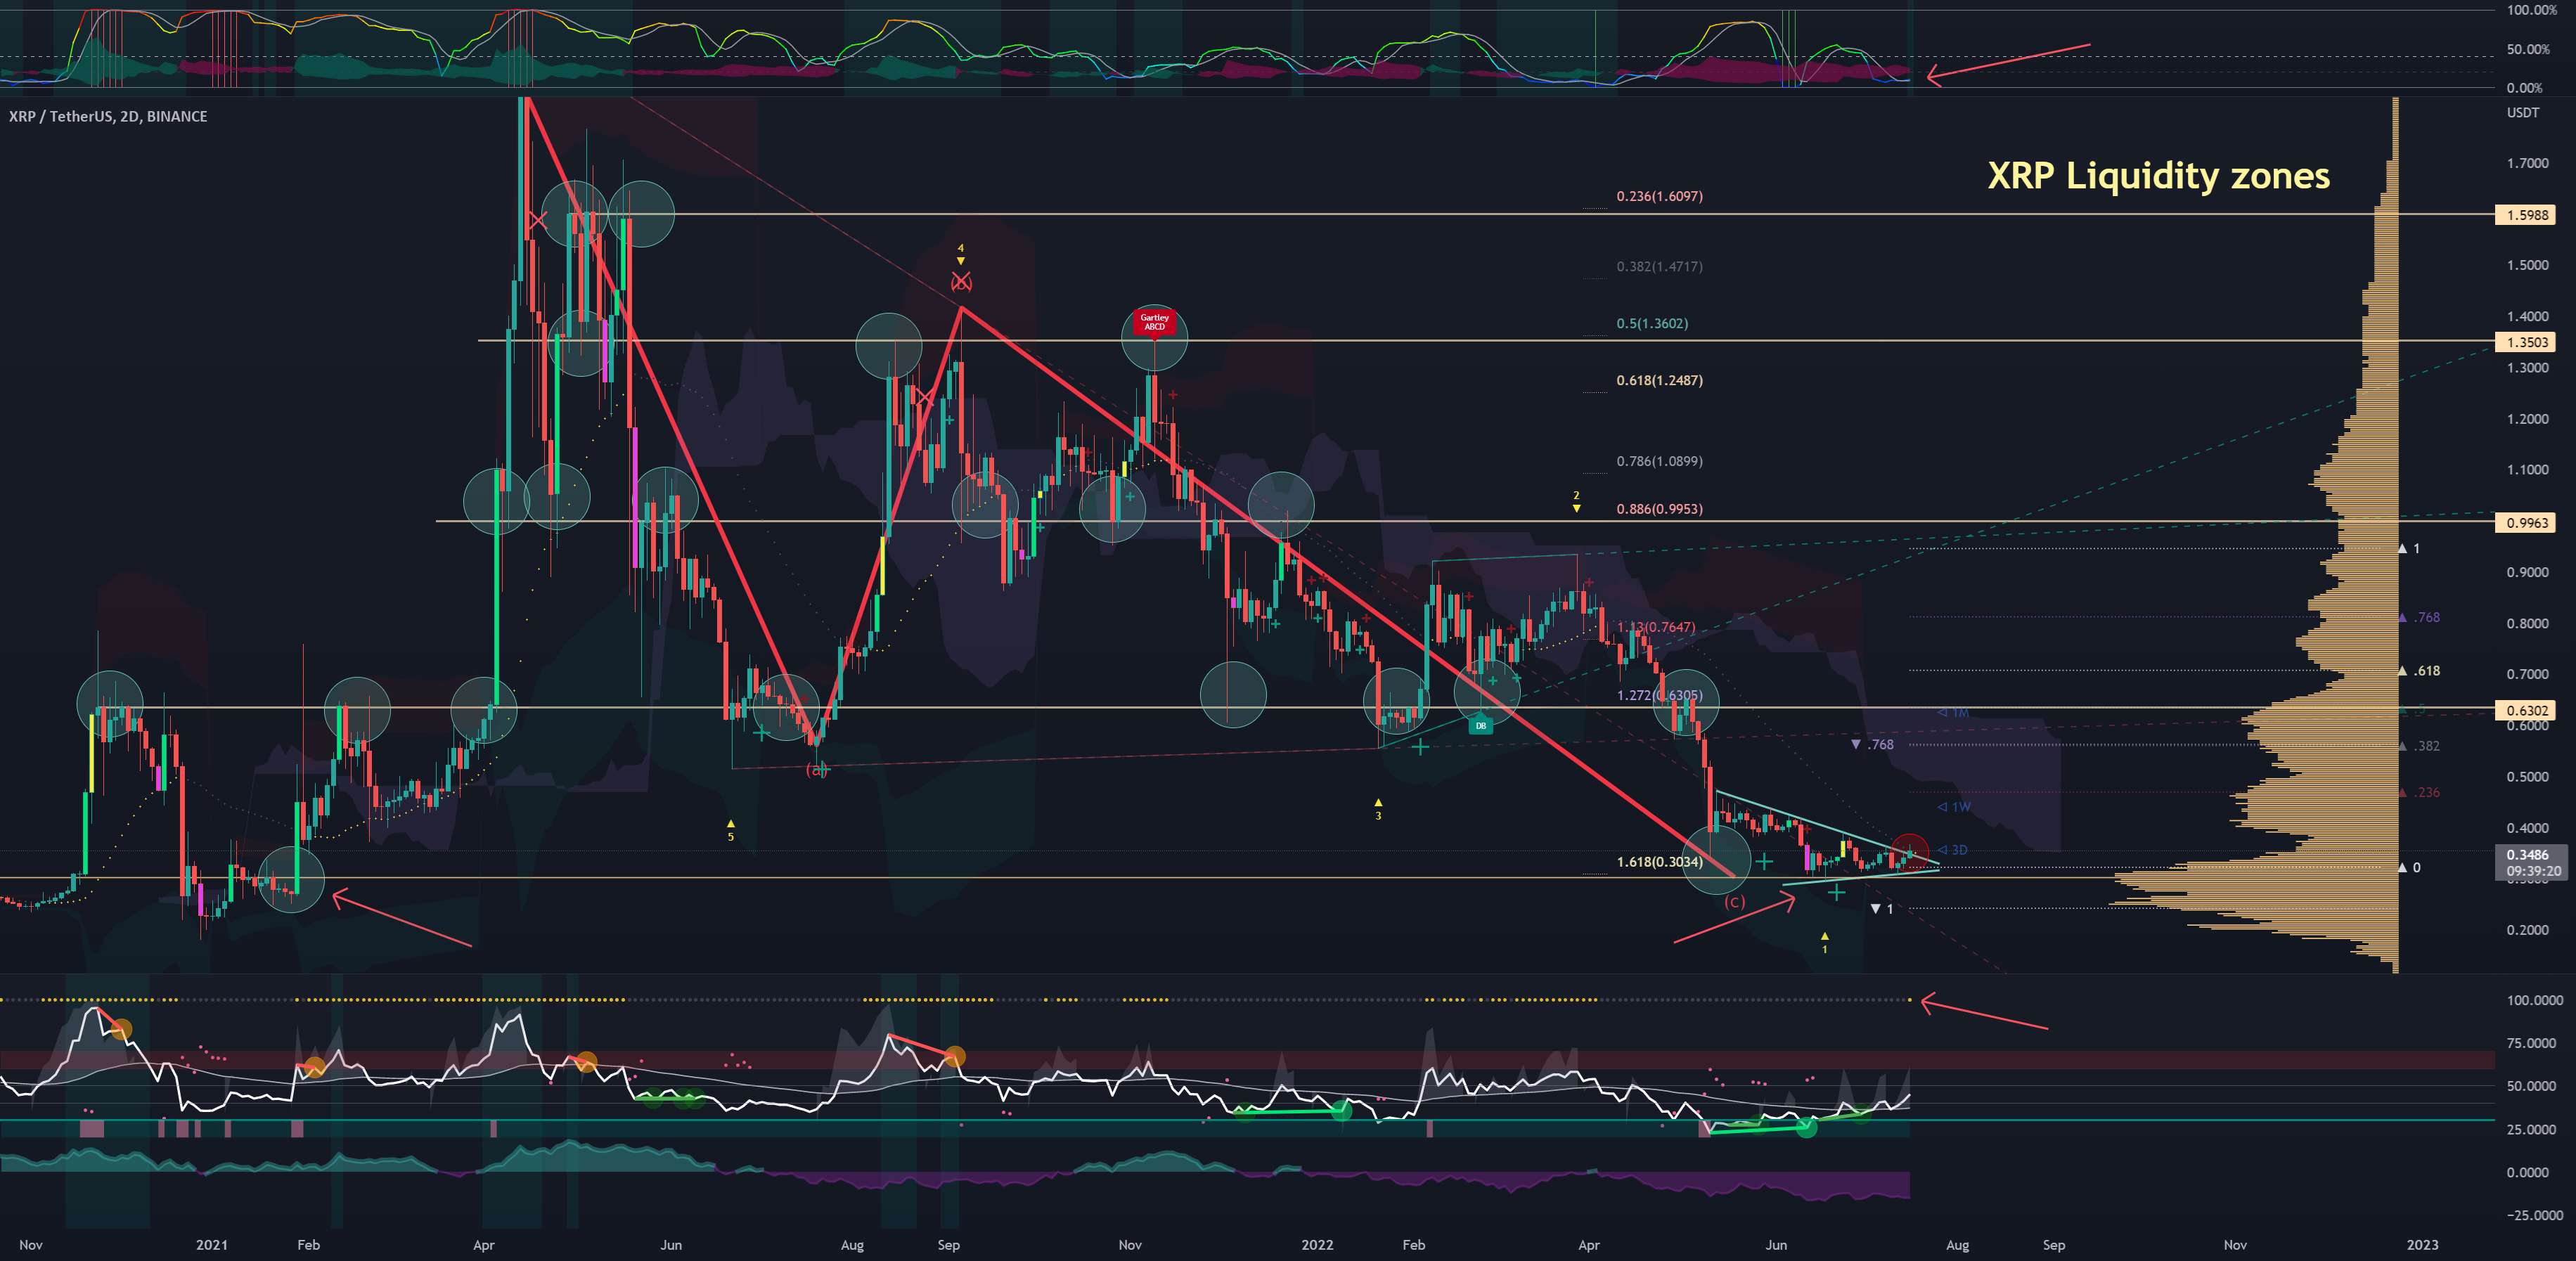Click the 75.0000 tick on RSI pane axis
This screenshot has width=2576, height=1261.
coord(2531,1043)
